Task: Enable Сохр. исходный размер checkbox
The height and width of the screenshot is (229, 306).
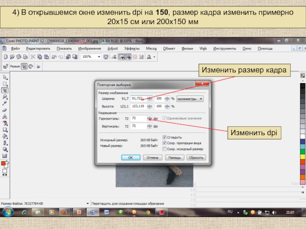Action: 164,149
